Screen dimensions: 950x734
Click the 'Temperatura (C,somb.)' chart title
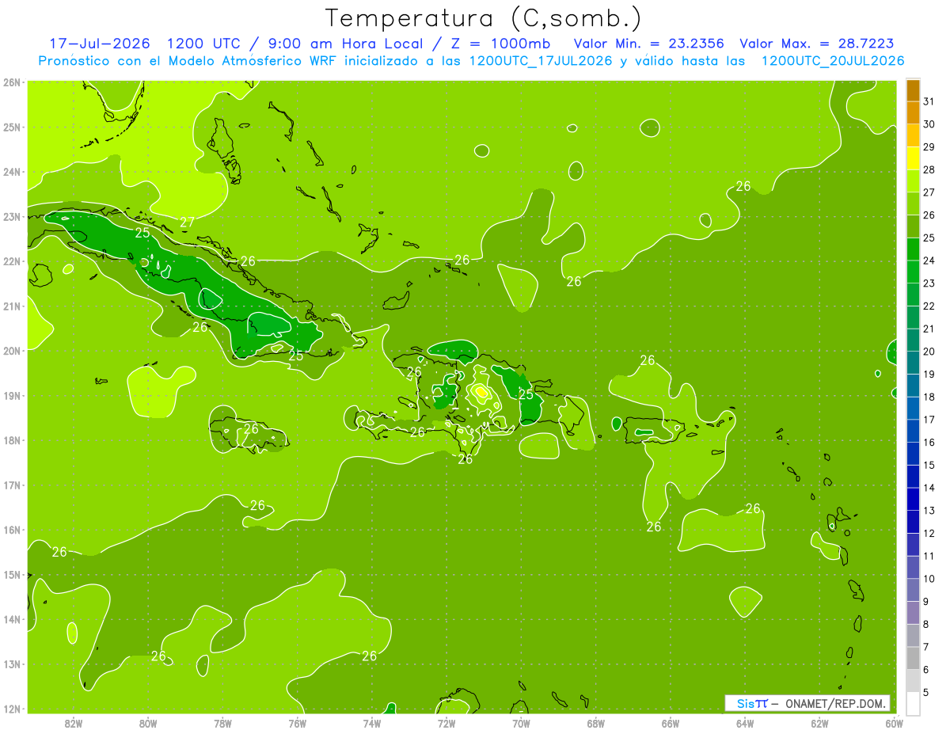[484, 18]
